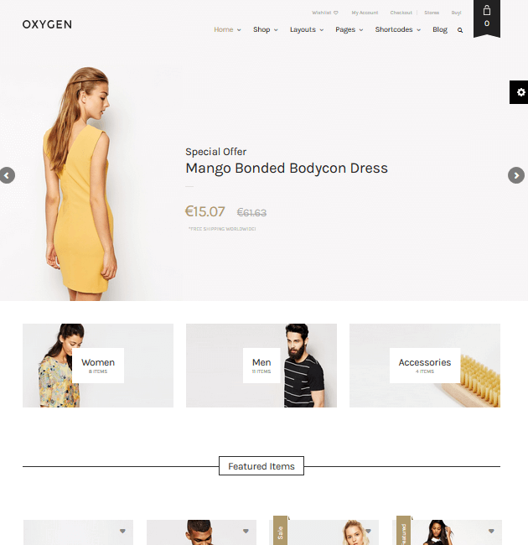The image size is (528, 545).
Task: Open the Stores link
Action: 432,13
